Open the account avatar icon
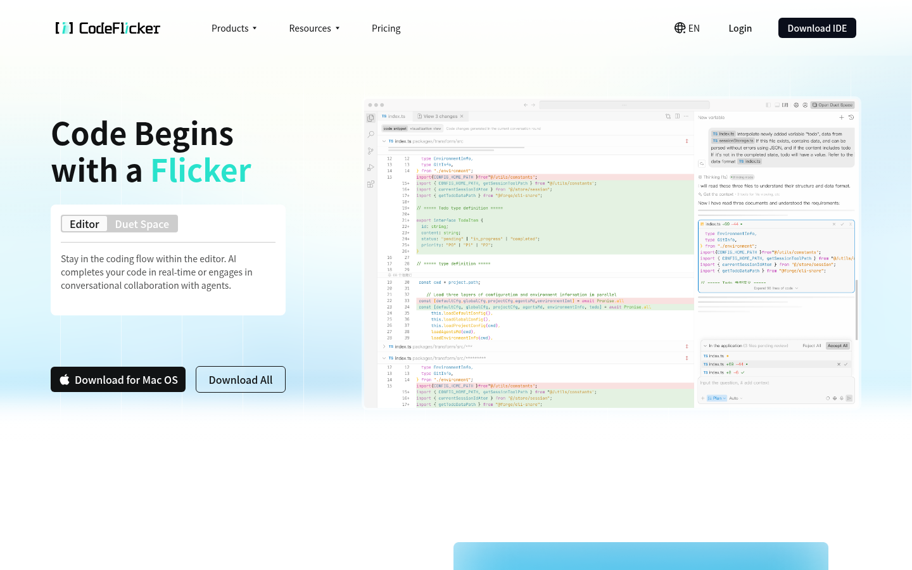Screen dimensions: 912x570 click(x=805, y=105)
